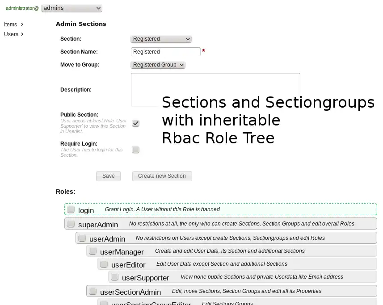The height and width of the screenshot is (305, 383).
Task: Click the Create new Section button
Action: pyautogui.click(x=162, y=176)
